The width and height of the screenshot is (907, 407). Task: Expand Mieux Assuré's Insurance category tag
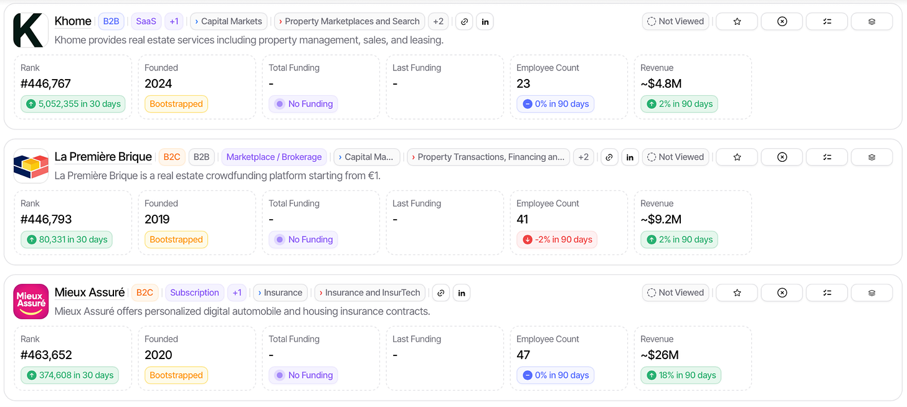point(280,292)
